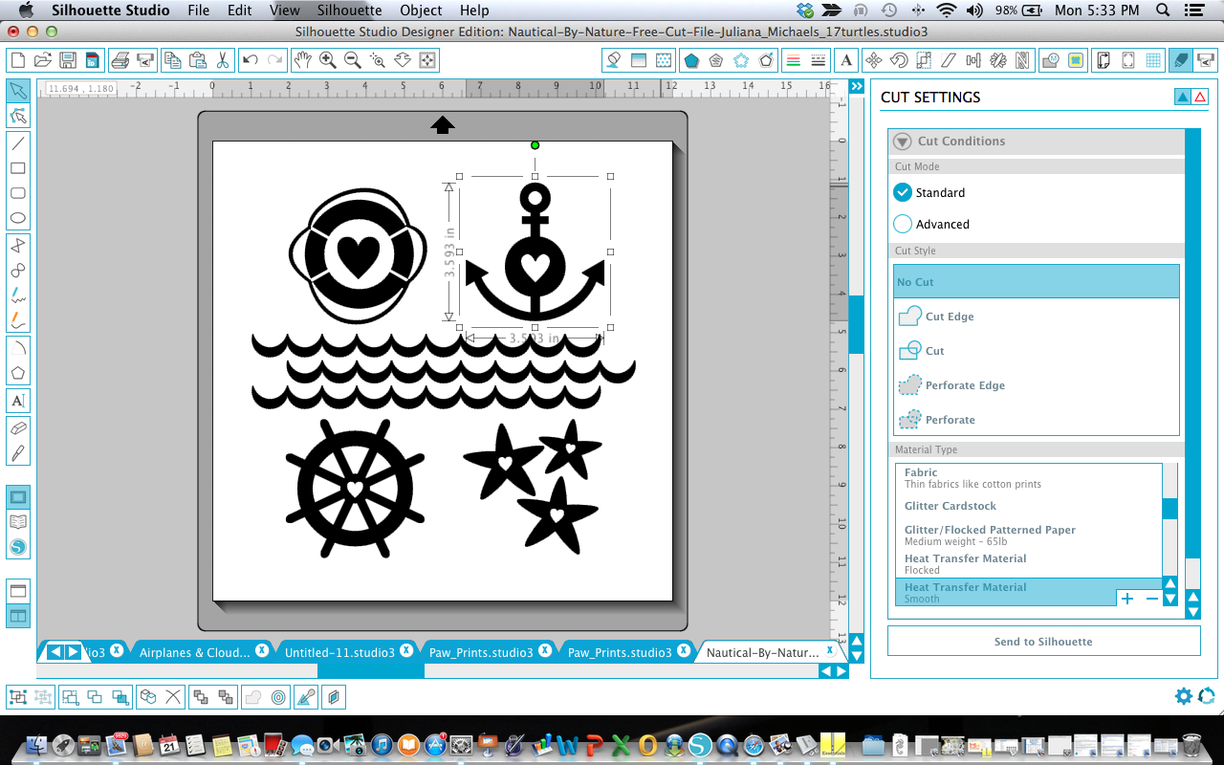Open the Library book icon
This screenshot has width=1224, height=765.
pos(18,522)
